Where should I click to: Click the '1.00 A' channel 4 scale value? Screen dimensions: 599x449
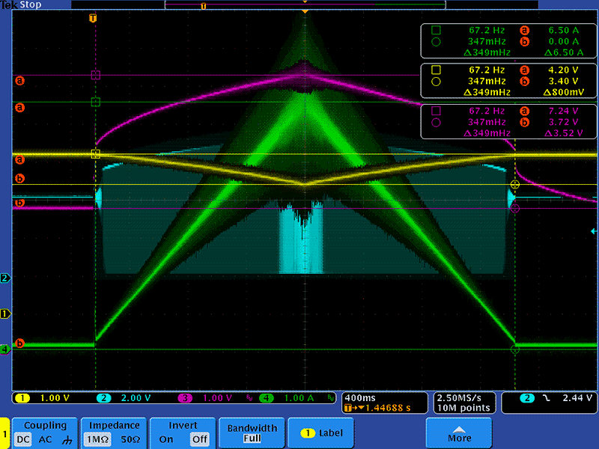tap(299, 398)
